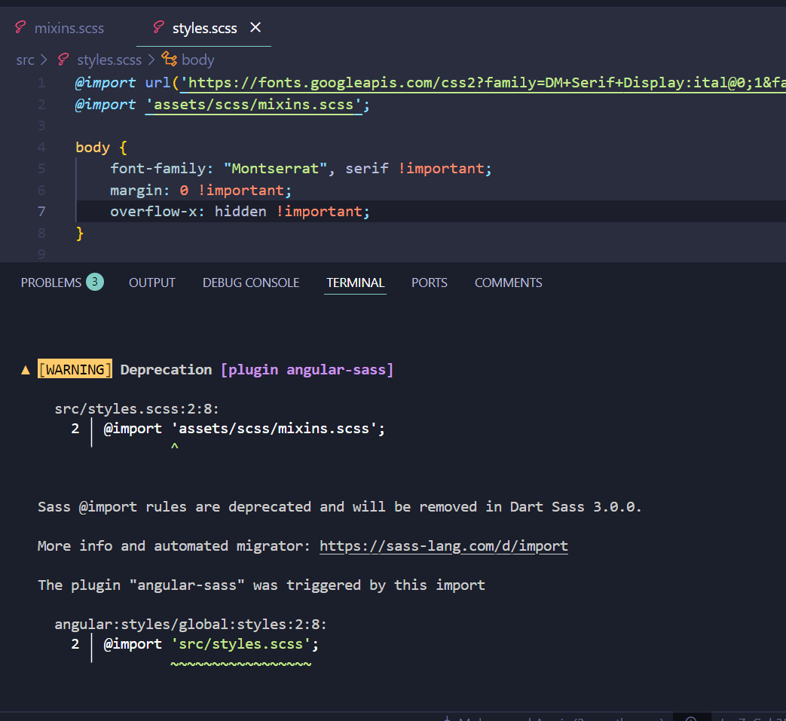The width and height of the screenshot is (786, 721).
Task: Click the font-family property on line 5
Action: [158, 168]
